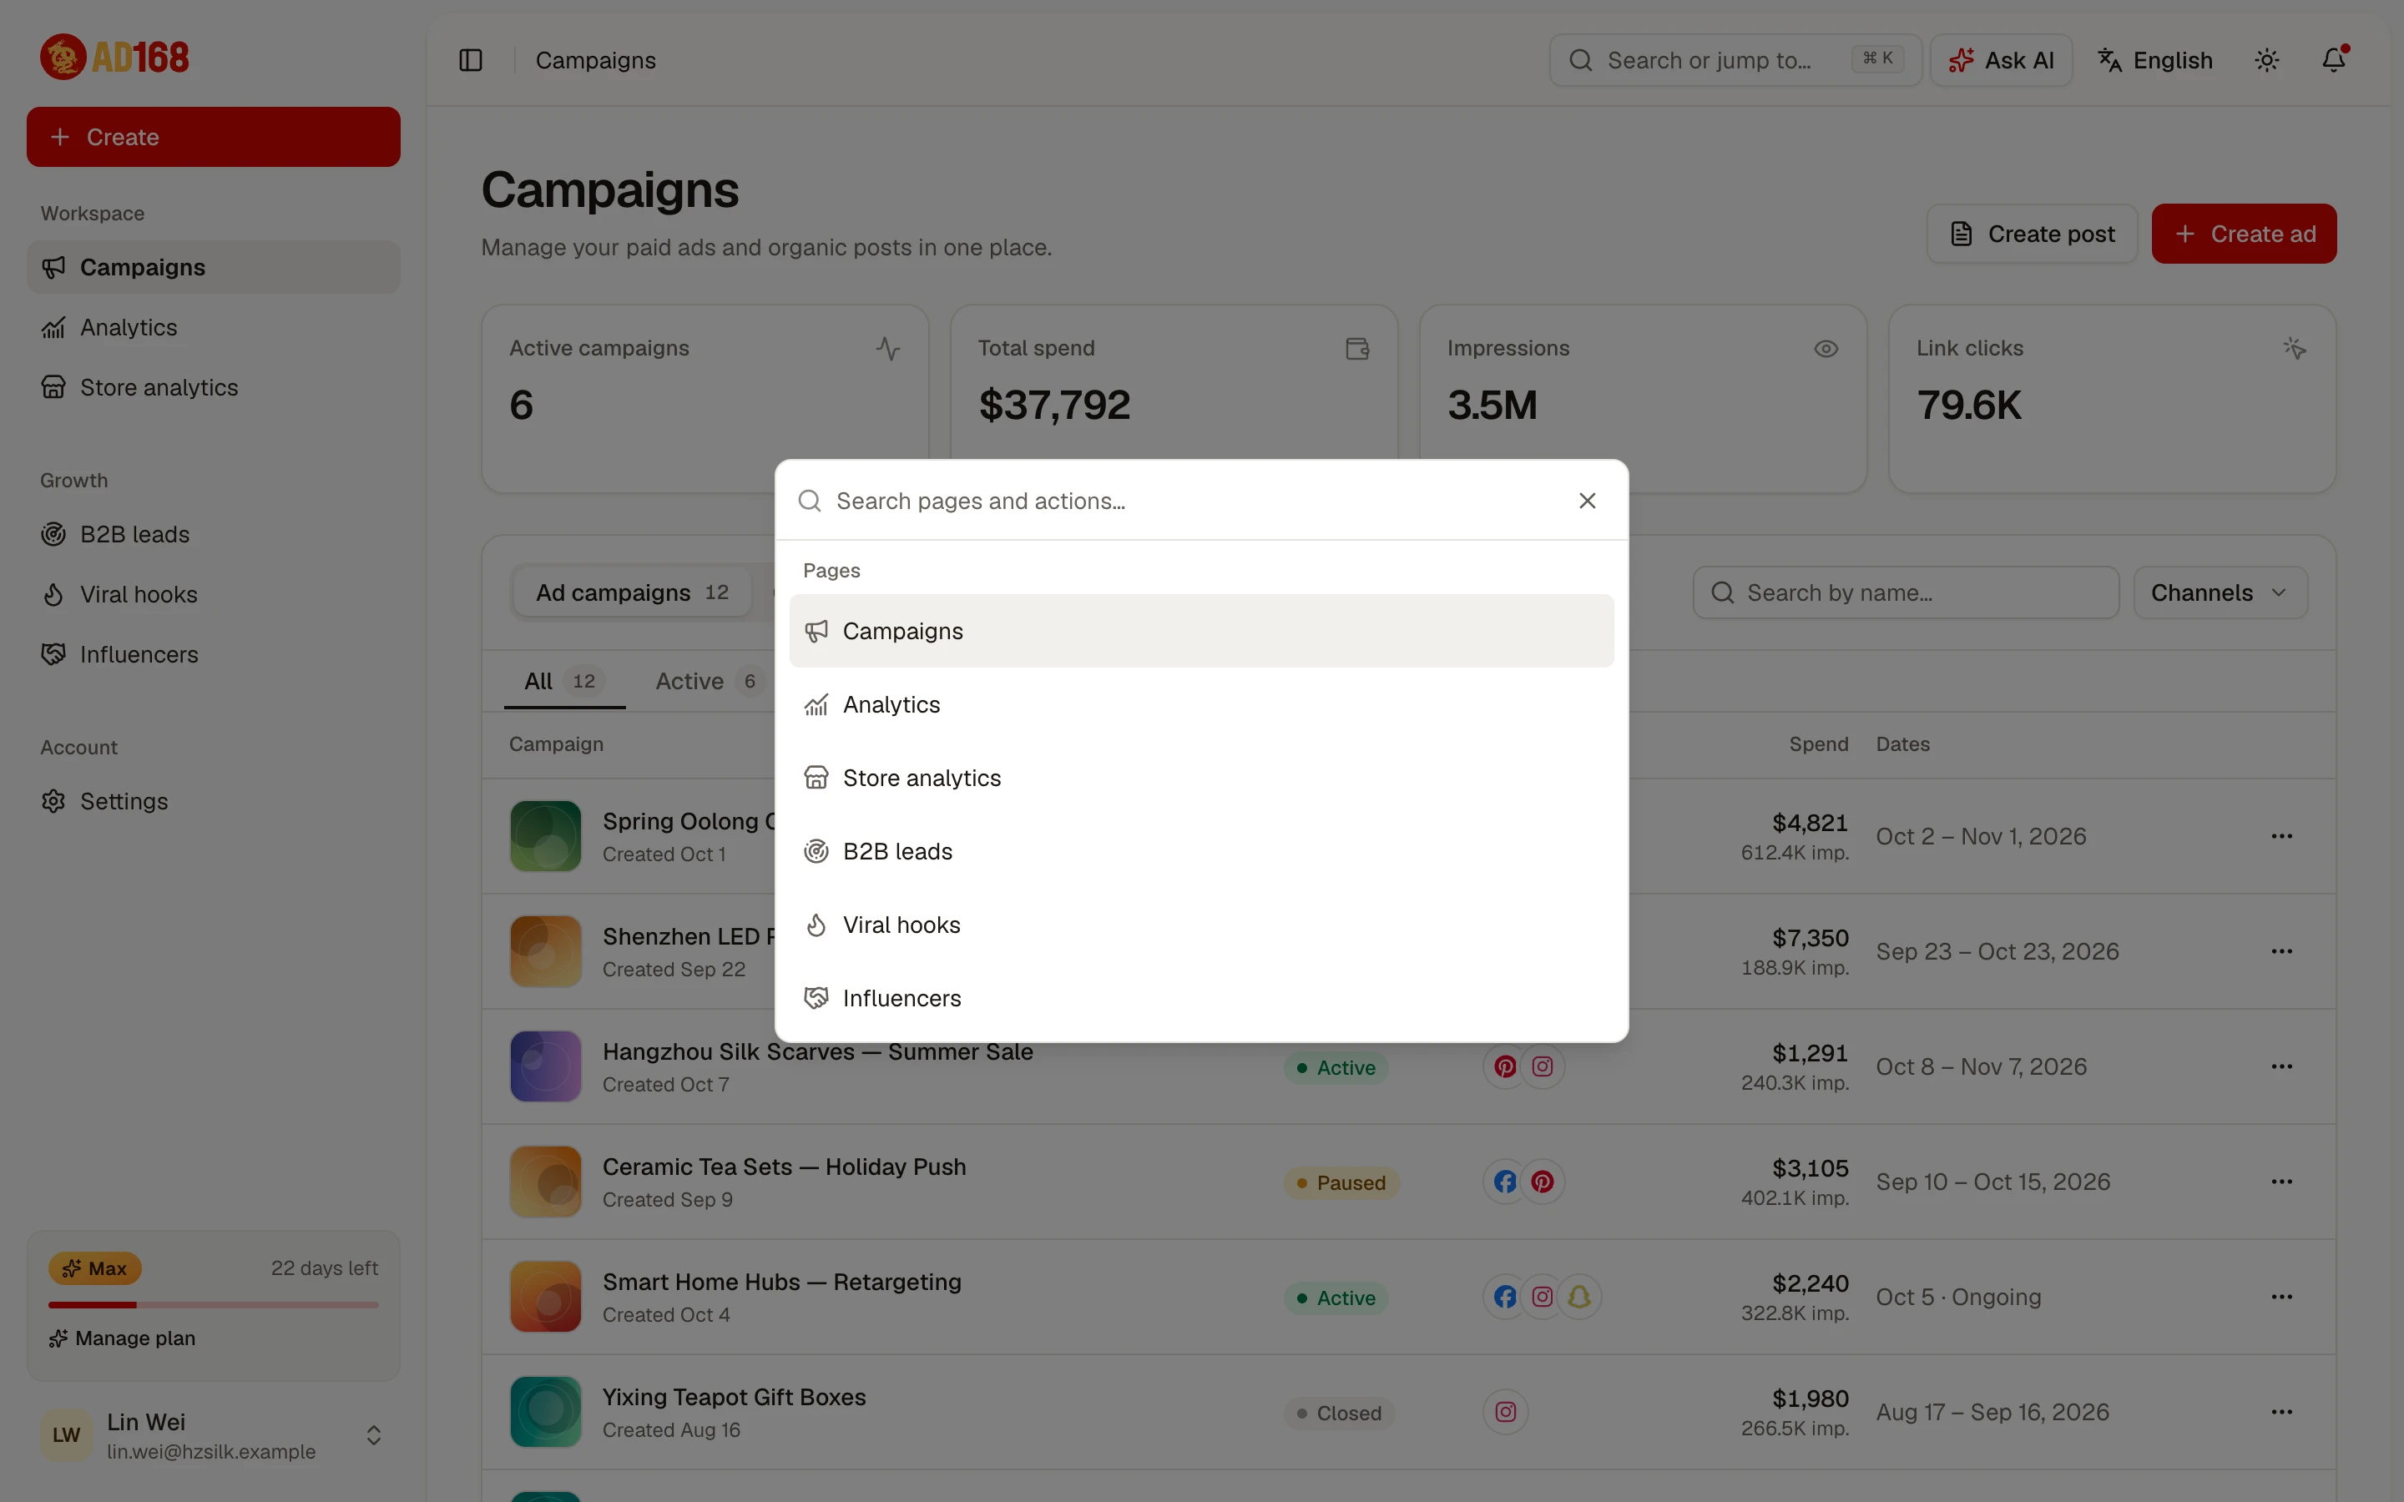This screenshot has width=2404, height=1502.
Task: Click the Instagram icon in Yixing Teapot row
Action: [1505, 1413]
